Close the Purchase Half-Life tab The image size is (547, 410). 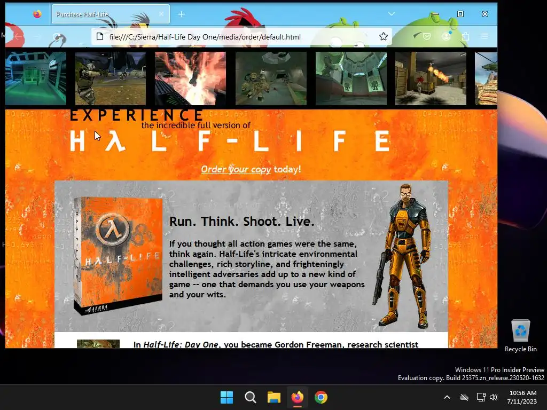[x=161, y=14]
